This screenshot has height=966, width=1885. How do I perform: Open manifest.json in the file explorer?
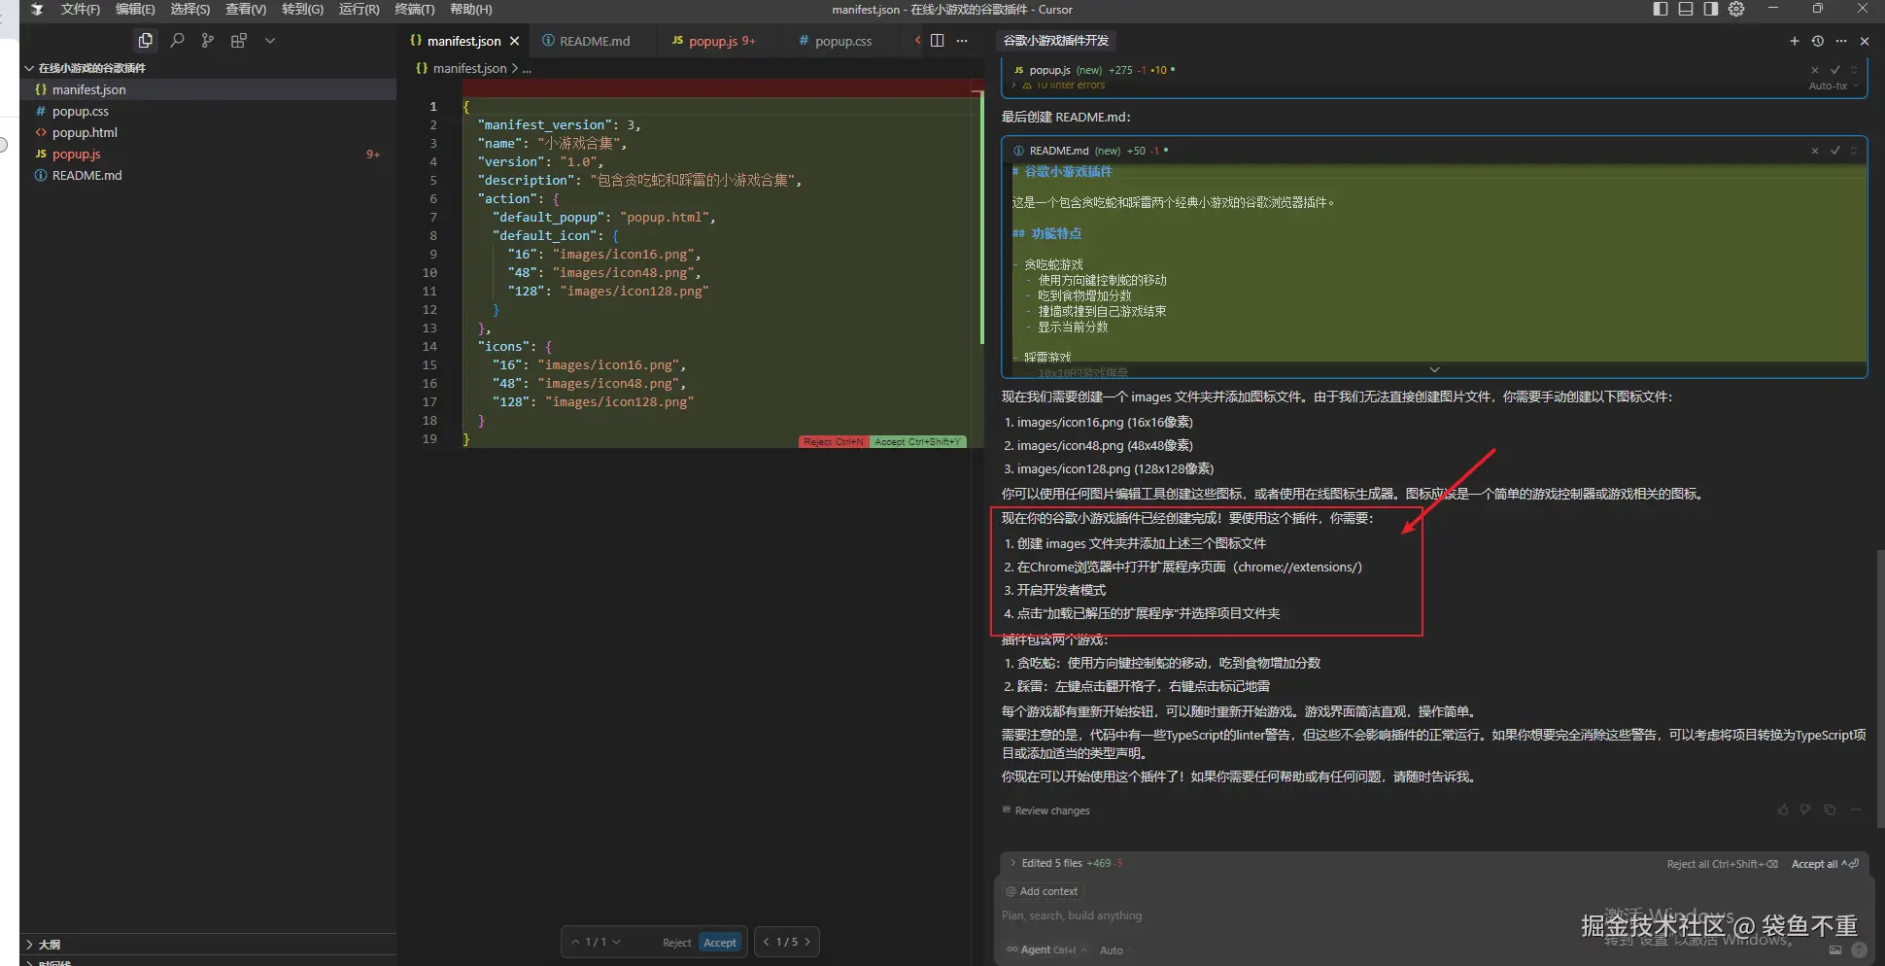pyautogui.click(x=208, y=89)
